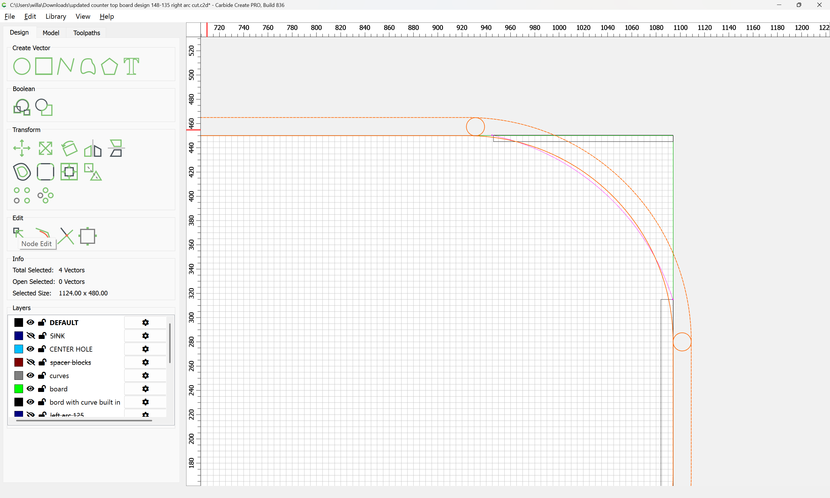Select the Create Circle vector tool

tap(22, 66)
